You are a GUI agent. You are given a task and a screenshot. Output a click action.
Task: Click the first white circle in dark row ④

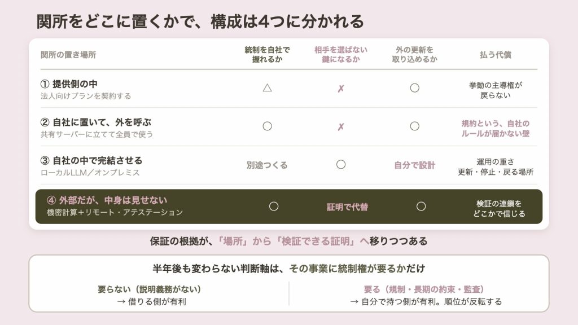(x=274, y=207)
